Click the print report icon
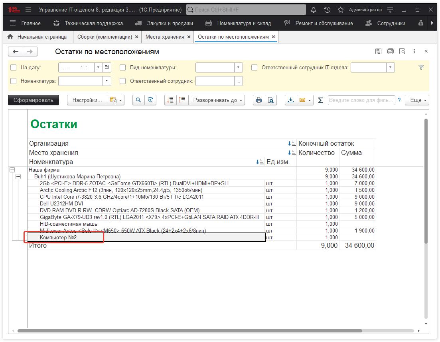 click(x=259, y=100)
